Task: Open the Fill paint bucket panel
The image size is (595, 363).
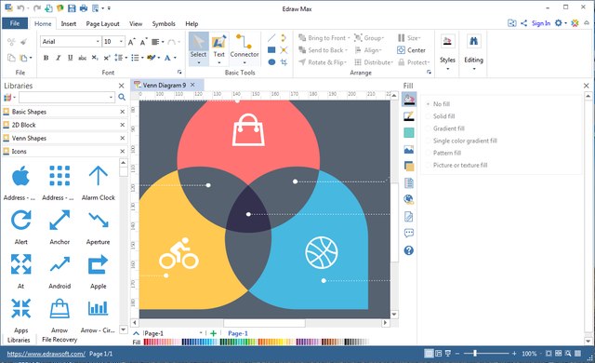Action: 409,100
